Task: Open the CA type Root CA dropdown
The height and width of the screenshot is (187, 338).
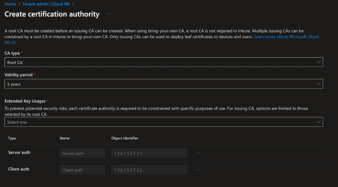Action: point(164,62)
